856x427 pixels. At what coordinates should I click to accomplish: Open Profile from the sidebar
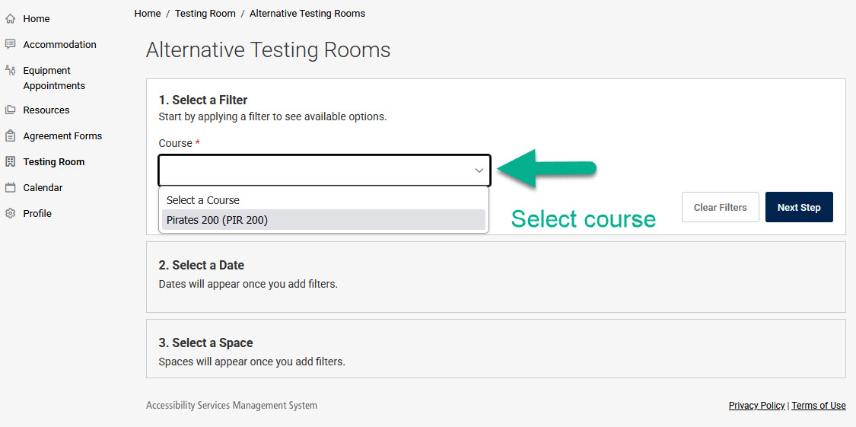click(x=37, y=213)
